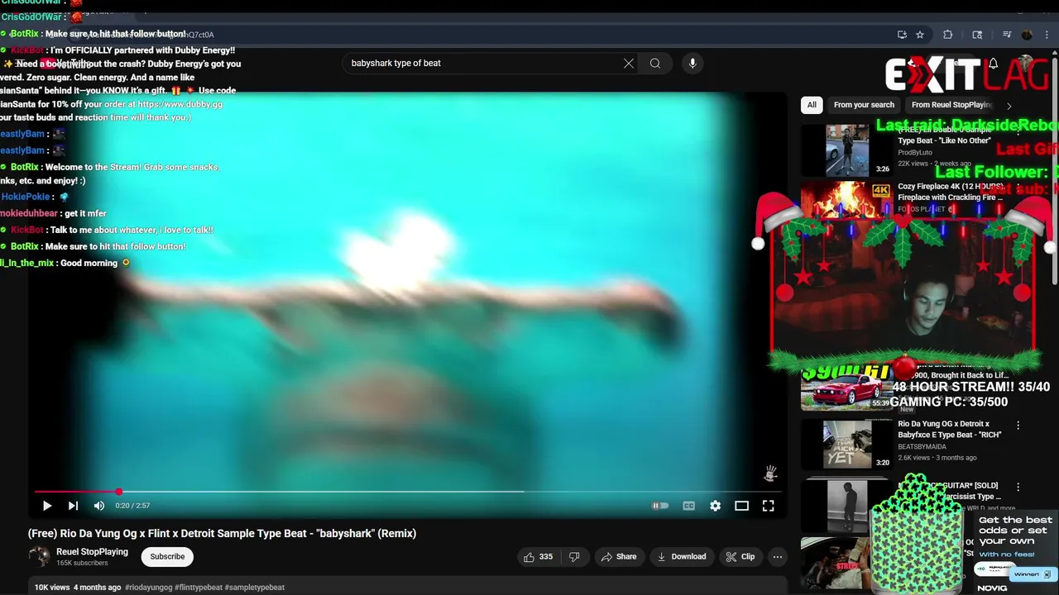This screenshot has width=1059, height=595.
Task: Click the '10K views 4 months ago' text
Action: click(77, 588)
